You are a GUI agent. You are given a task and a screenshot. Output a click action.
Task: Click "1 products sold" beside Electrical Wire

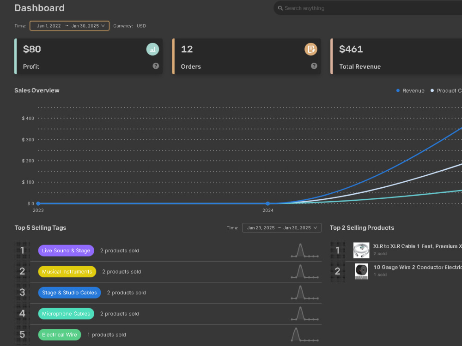[x=107, y=335]
